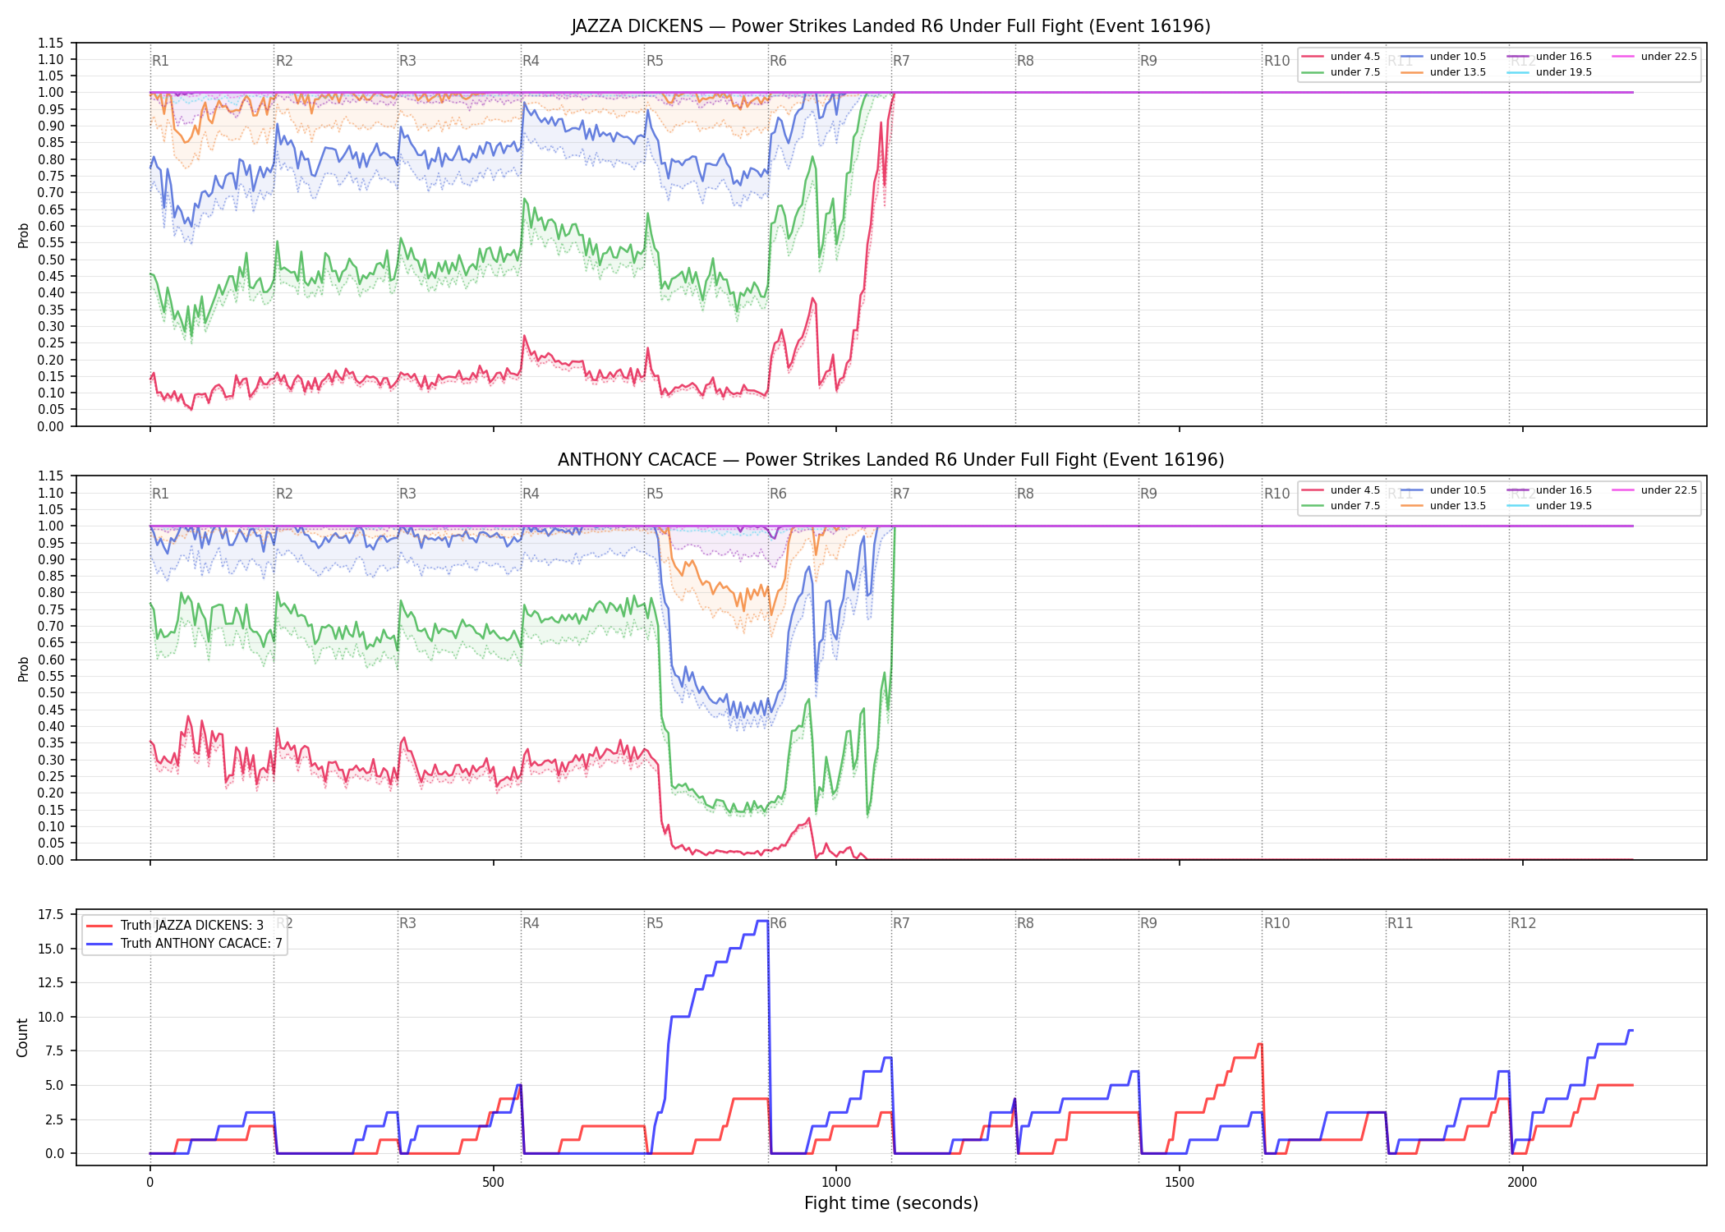Click '1.15' y-tick on Jazza Dickens chart
The image size is (1725, 1232).
tap(51, 43)
